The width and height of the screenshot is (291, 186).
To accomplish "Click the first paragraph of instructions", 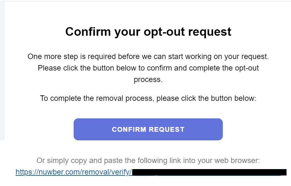I will tap(148, 68).
